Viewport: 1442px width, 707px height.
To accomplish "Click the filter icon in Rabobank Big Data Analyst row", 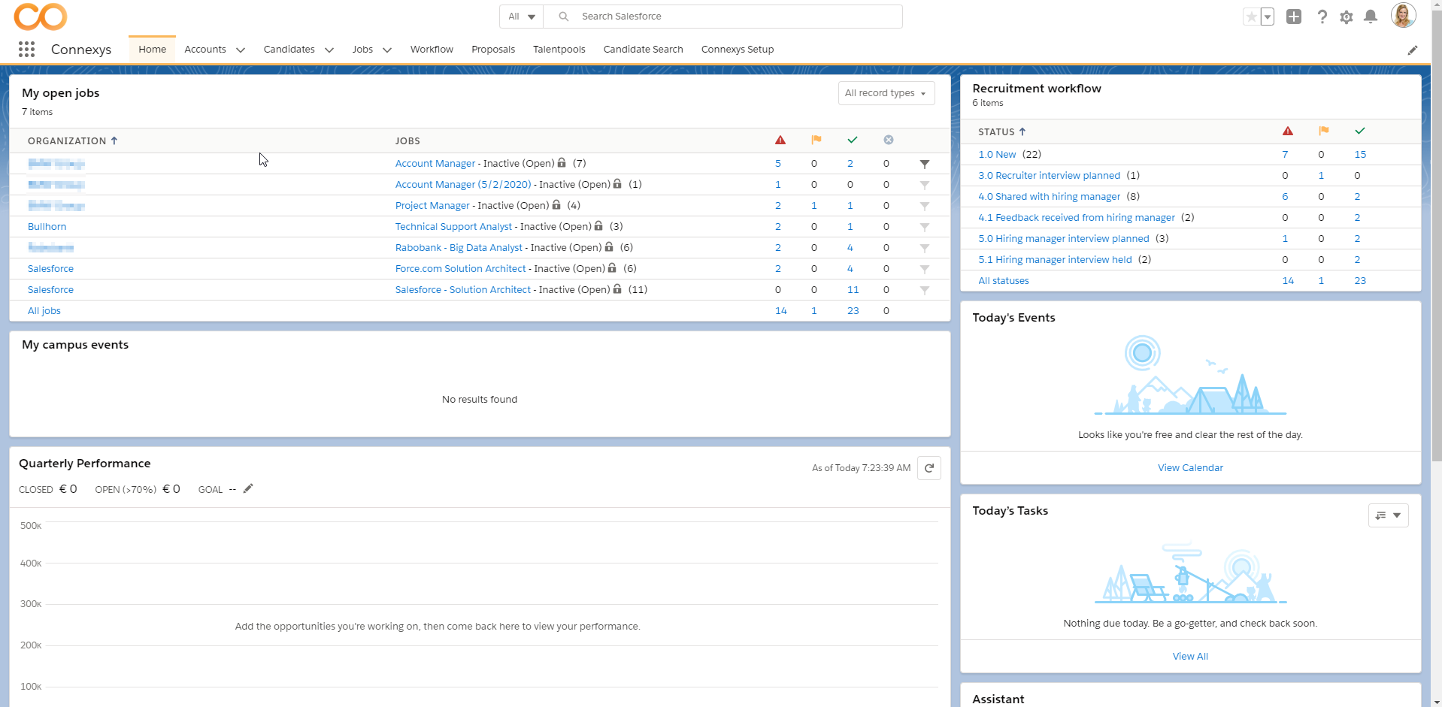I will [925, 248].
